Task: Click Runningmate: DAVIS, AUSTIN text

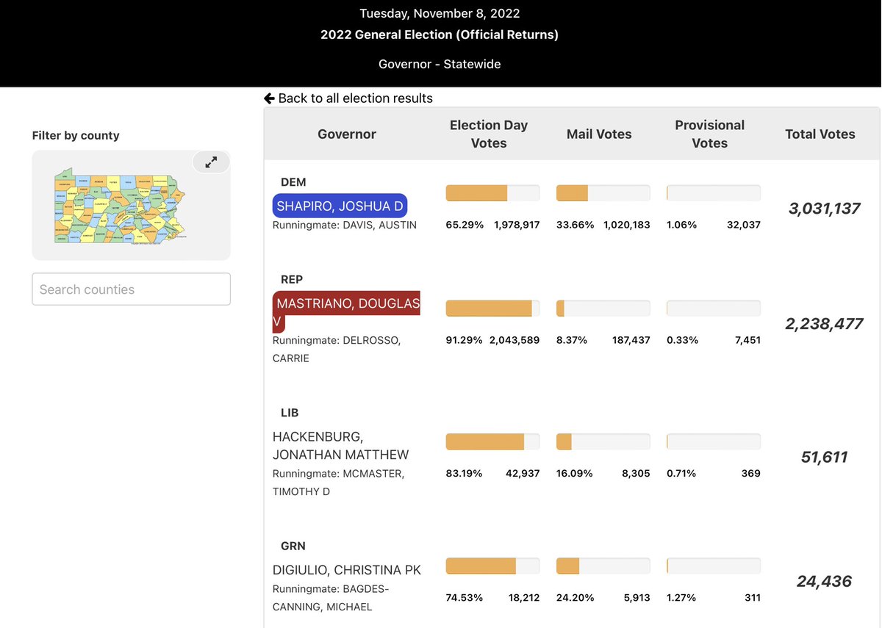Action: point(345,225)
